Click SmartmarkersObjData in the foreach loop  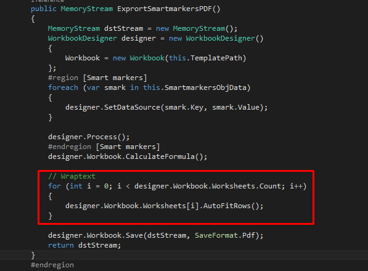click(205, 87)
